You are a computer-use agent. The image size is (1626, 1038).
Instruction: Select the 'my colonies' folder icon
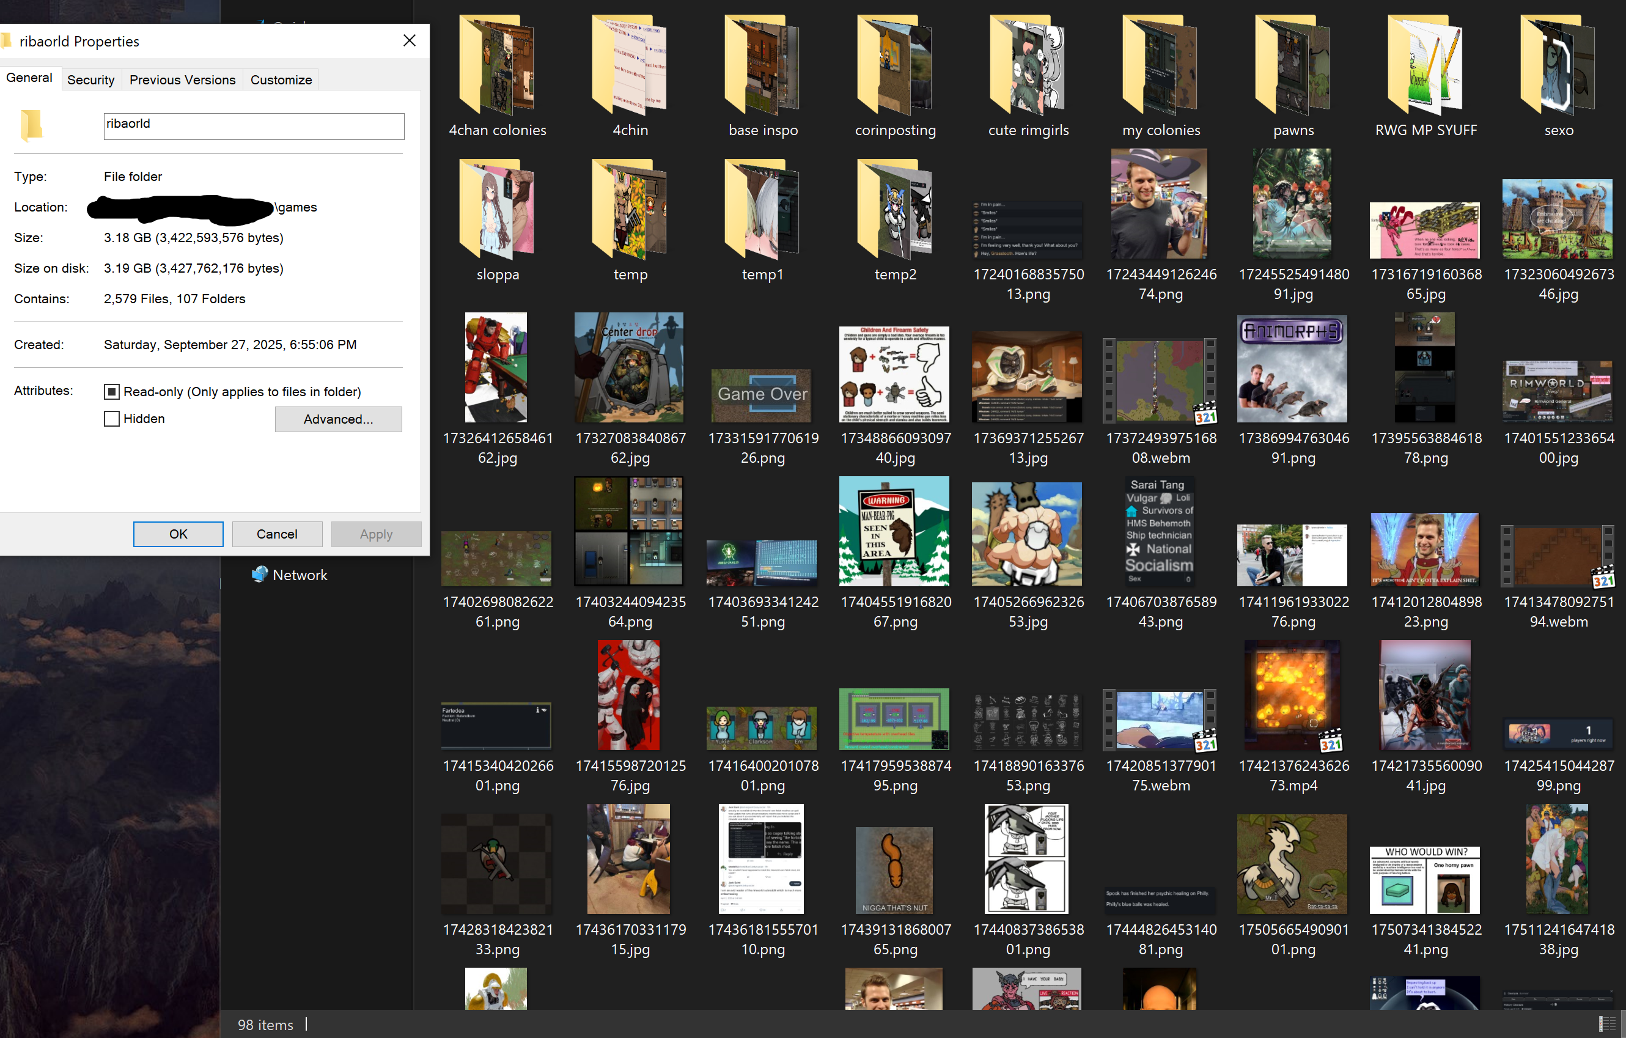pos(1160,65)
